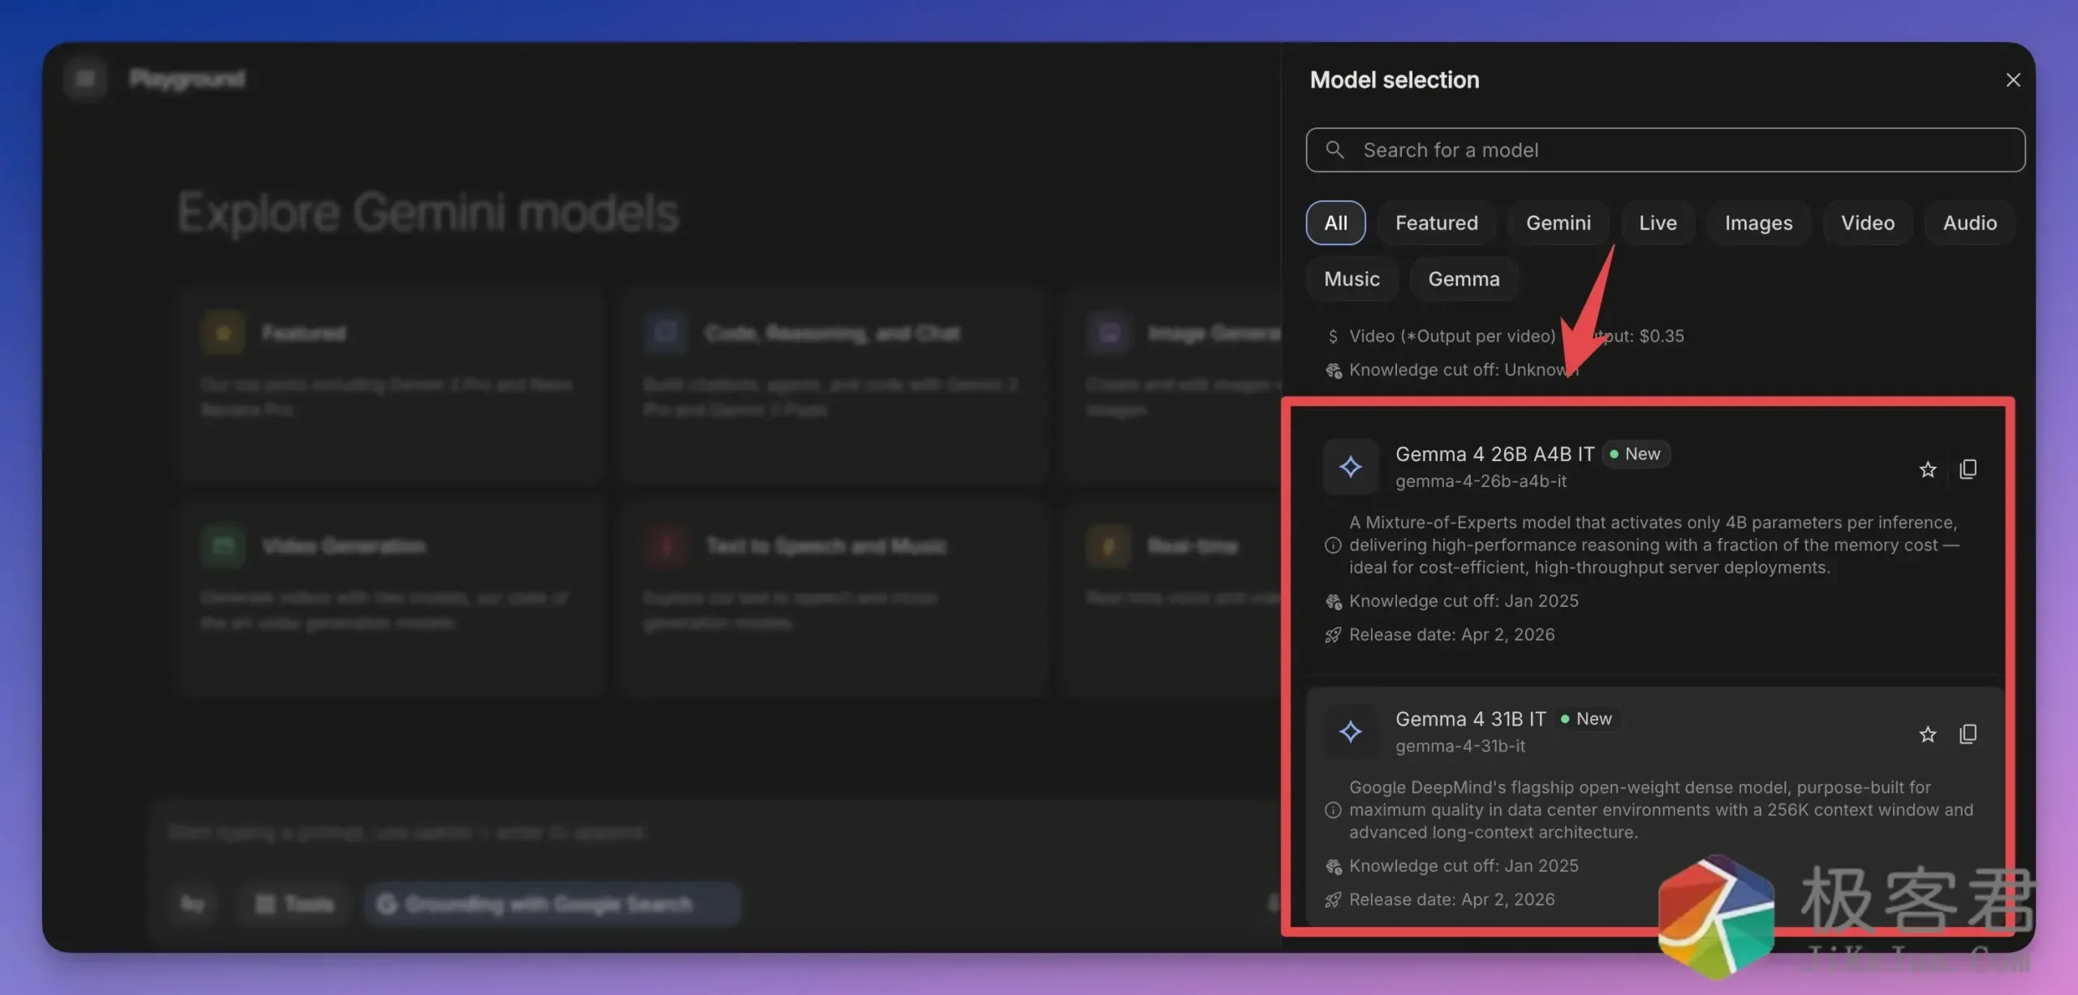Filter list to Music models
The width and height of the screenshot is (2078, 995).
click(x=1352, y=279)
